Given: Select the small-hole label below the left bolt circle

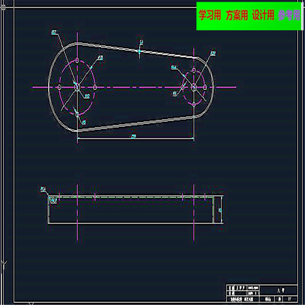Looking at the screenshot, I should coord(84,122).
